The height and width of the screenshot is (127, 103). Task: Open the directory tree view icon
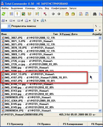coord(29,14)
